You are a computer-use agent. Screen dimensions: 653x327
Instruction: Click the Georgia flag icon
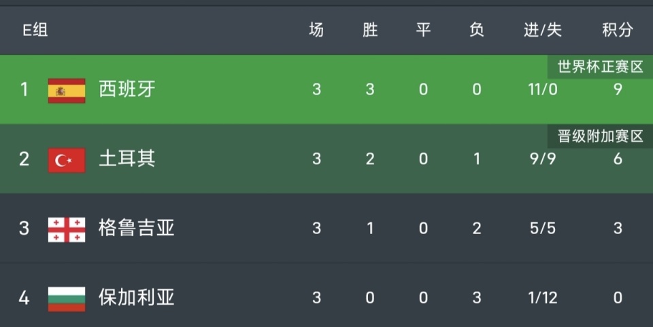(x=67, y=229)
